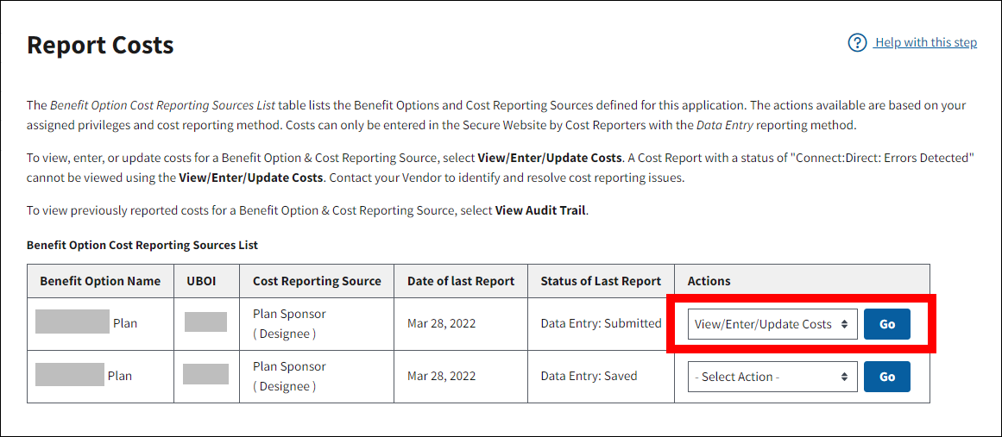The image size is (1002, 437).
Task: Click the Actions column header
Action: pyautogui.click(x=709, y=281)
